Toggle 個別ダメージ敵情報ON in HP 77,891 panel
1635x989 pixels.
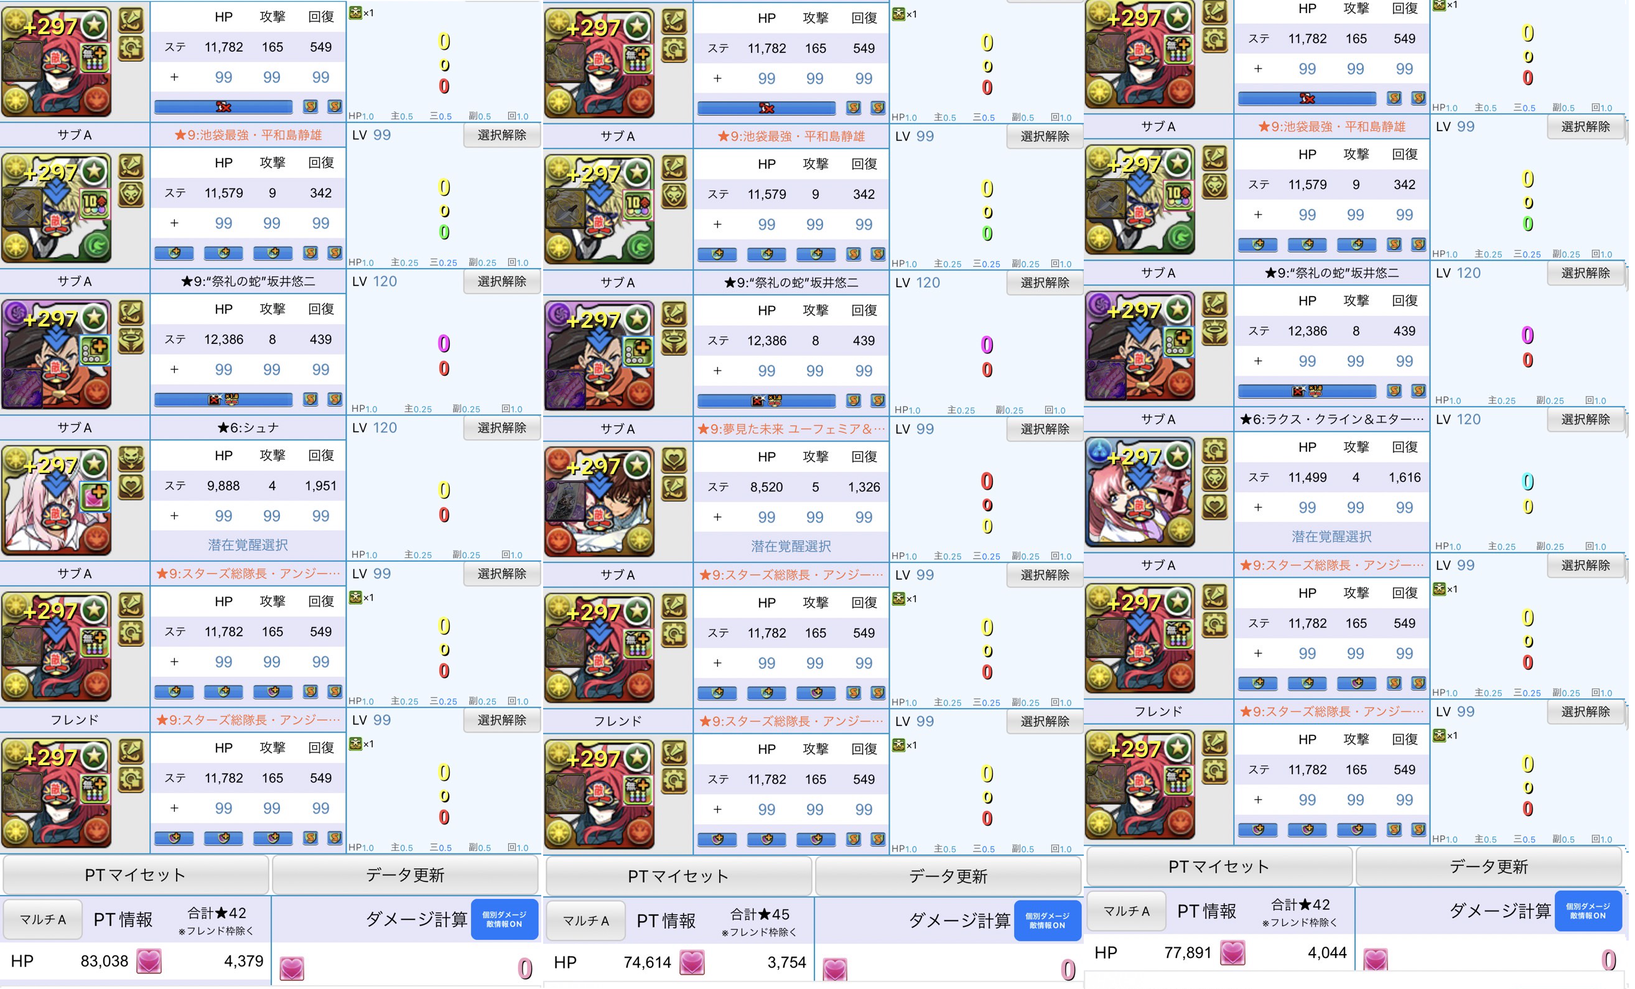coord(1588,911)
